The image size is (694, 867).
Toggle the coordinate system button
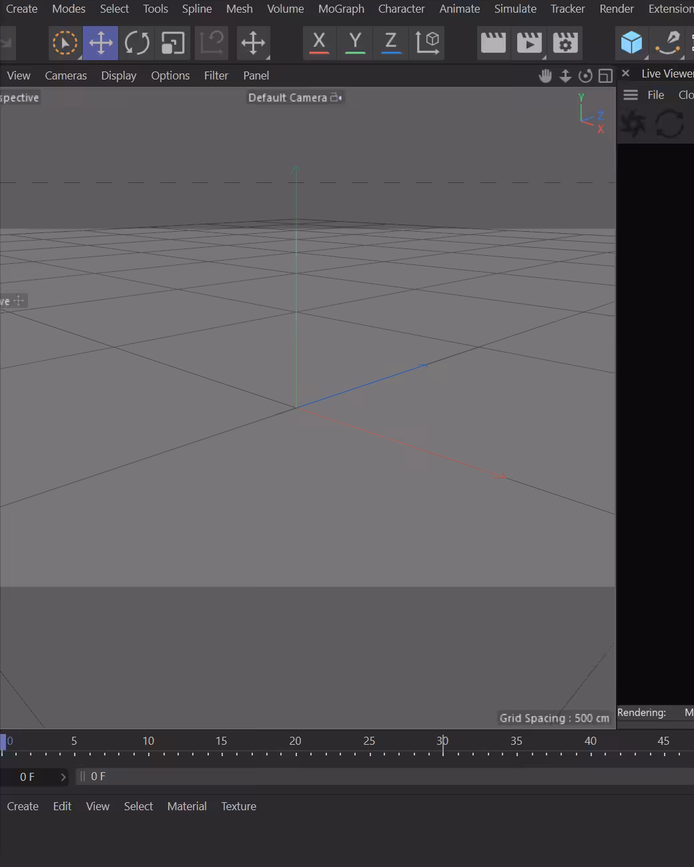[428, 43]
